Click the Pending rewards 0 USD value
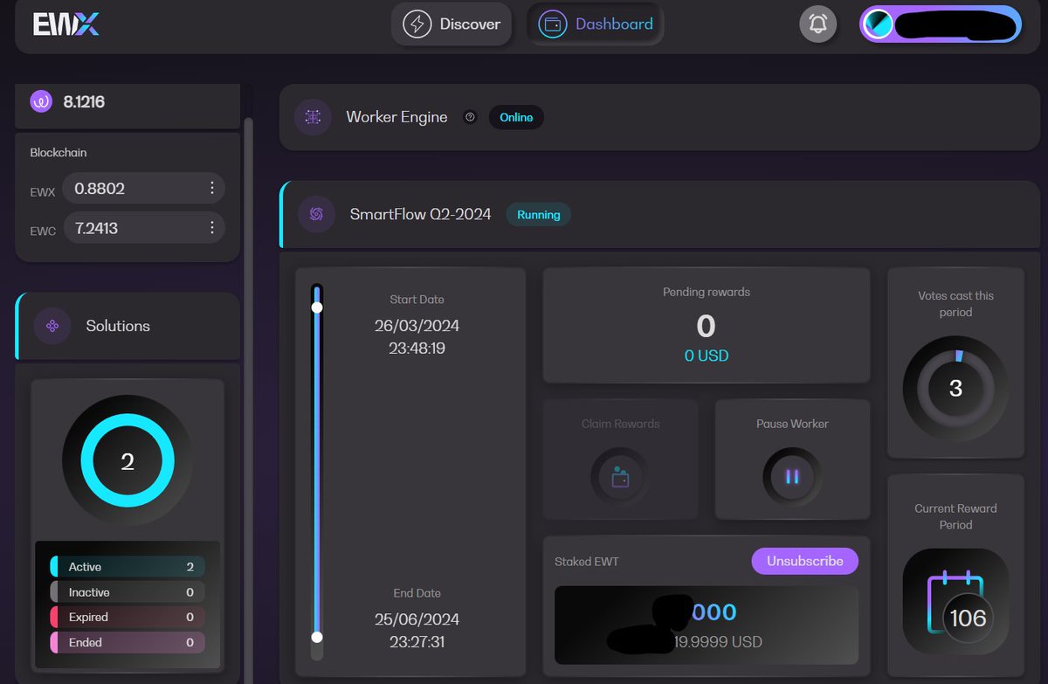Screen dimensions: 1048x684 pyautogui.click(x=707, y=356)
